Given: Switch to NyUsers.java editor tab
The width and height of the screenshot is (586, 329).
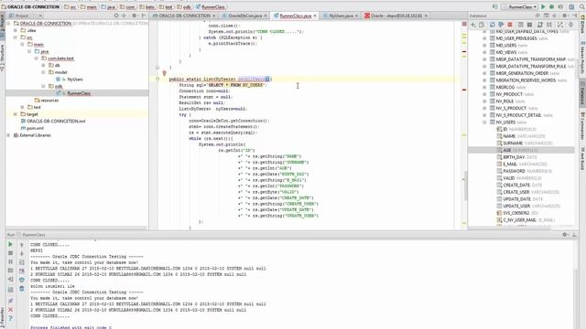Looking at the screenshot, I should pos(341,16).
